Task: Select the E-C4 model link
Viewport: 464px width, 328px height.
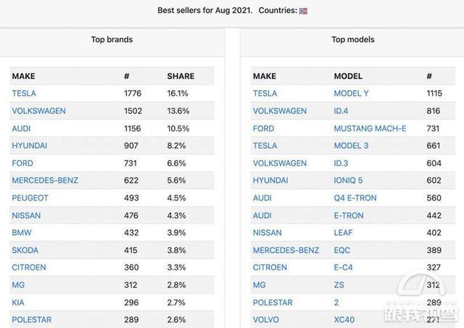Action: 344,268
